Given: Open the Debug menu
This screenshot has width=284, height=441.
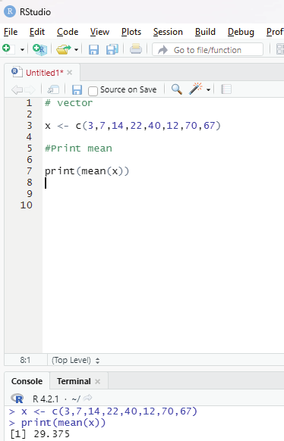Looking at the screenshot, I should point(241,32).
